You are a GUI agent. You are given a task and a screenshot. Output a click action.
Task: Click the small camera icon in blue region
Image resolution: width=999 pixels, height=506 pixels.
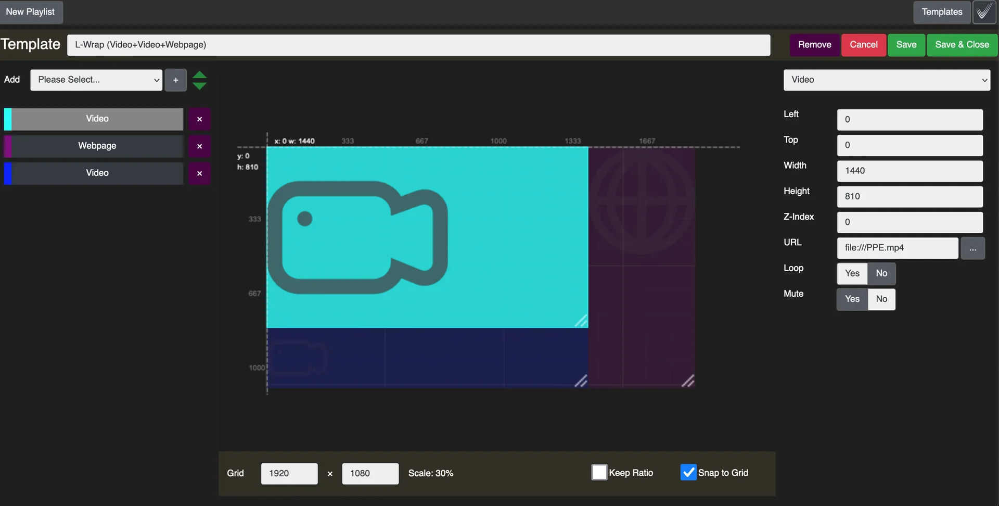click(298, 358)
